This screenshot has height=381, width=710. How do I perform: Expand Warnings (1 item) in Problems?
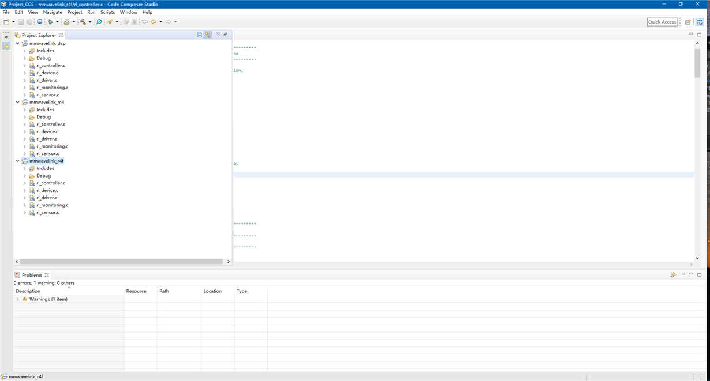(18, 299)
